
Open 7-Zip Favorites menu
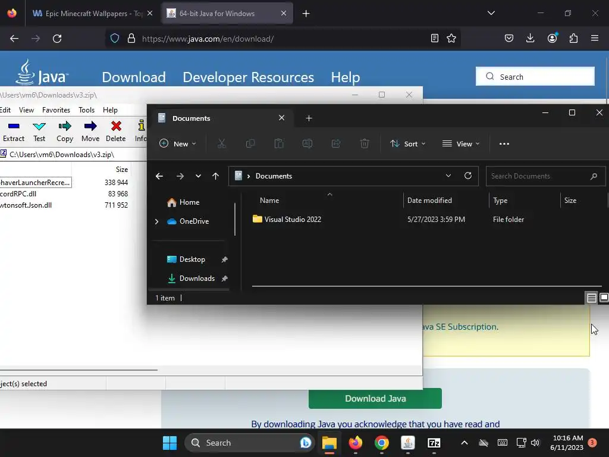click(x=56, y=110)
